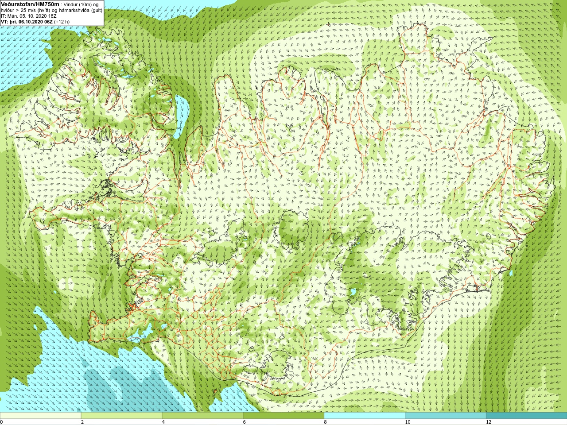
Task: Pick the light green 2–4 legend swatch
Action: pos(121,416)
